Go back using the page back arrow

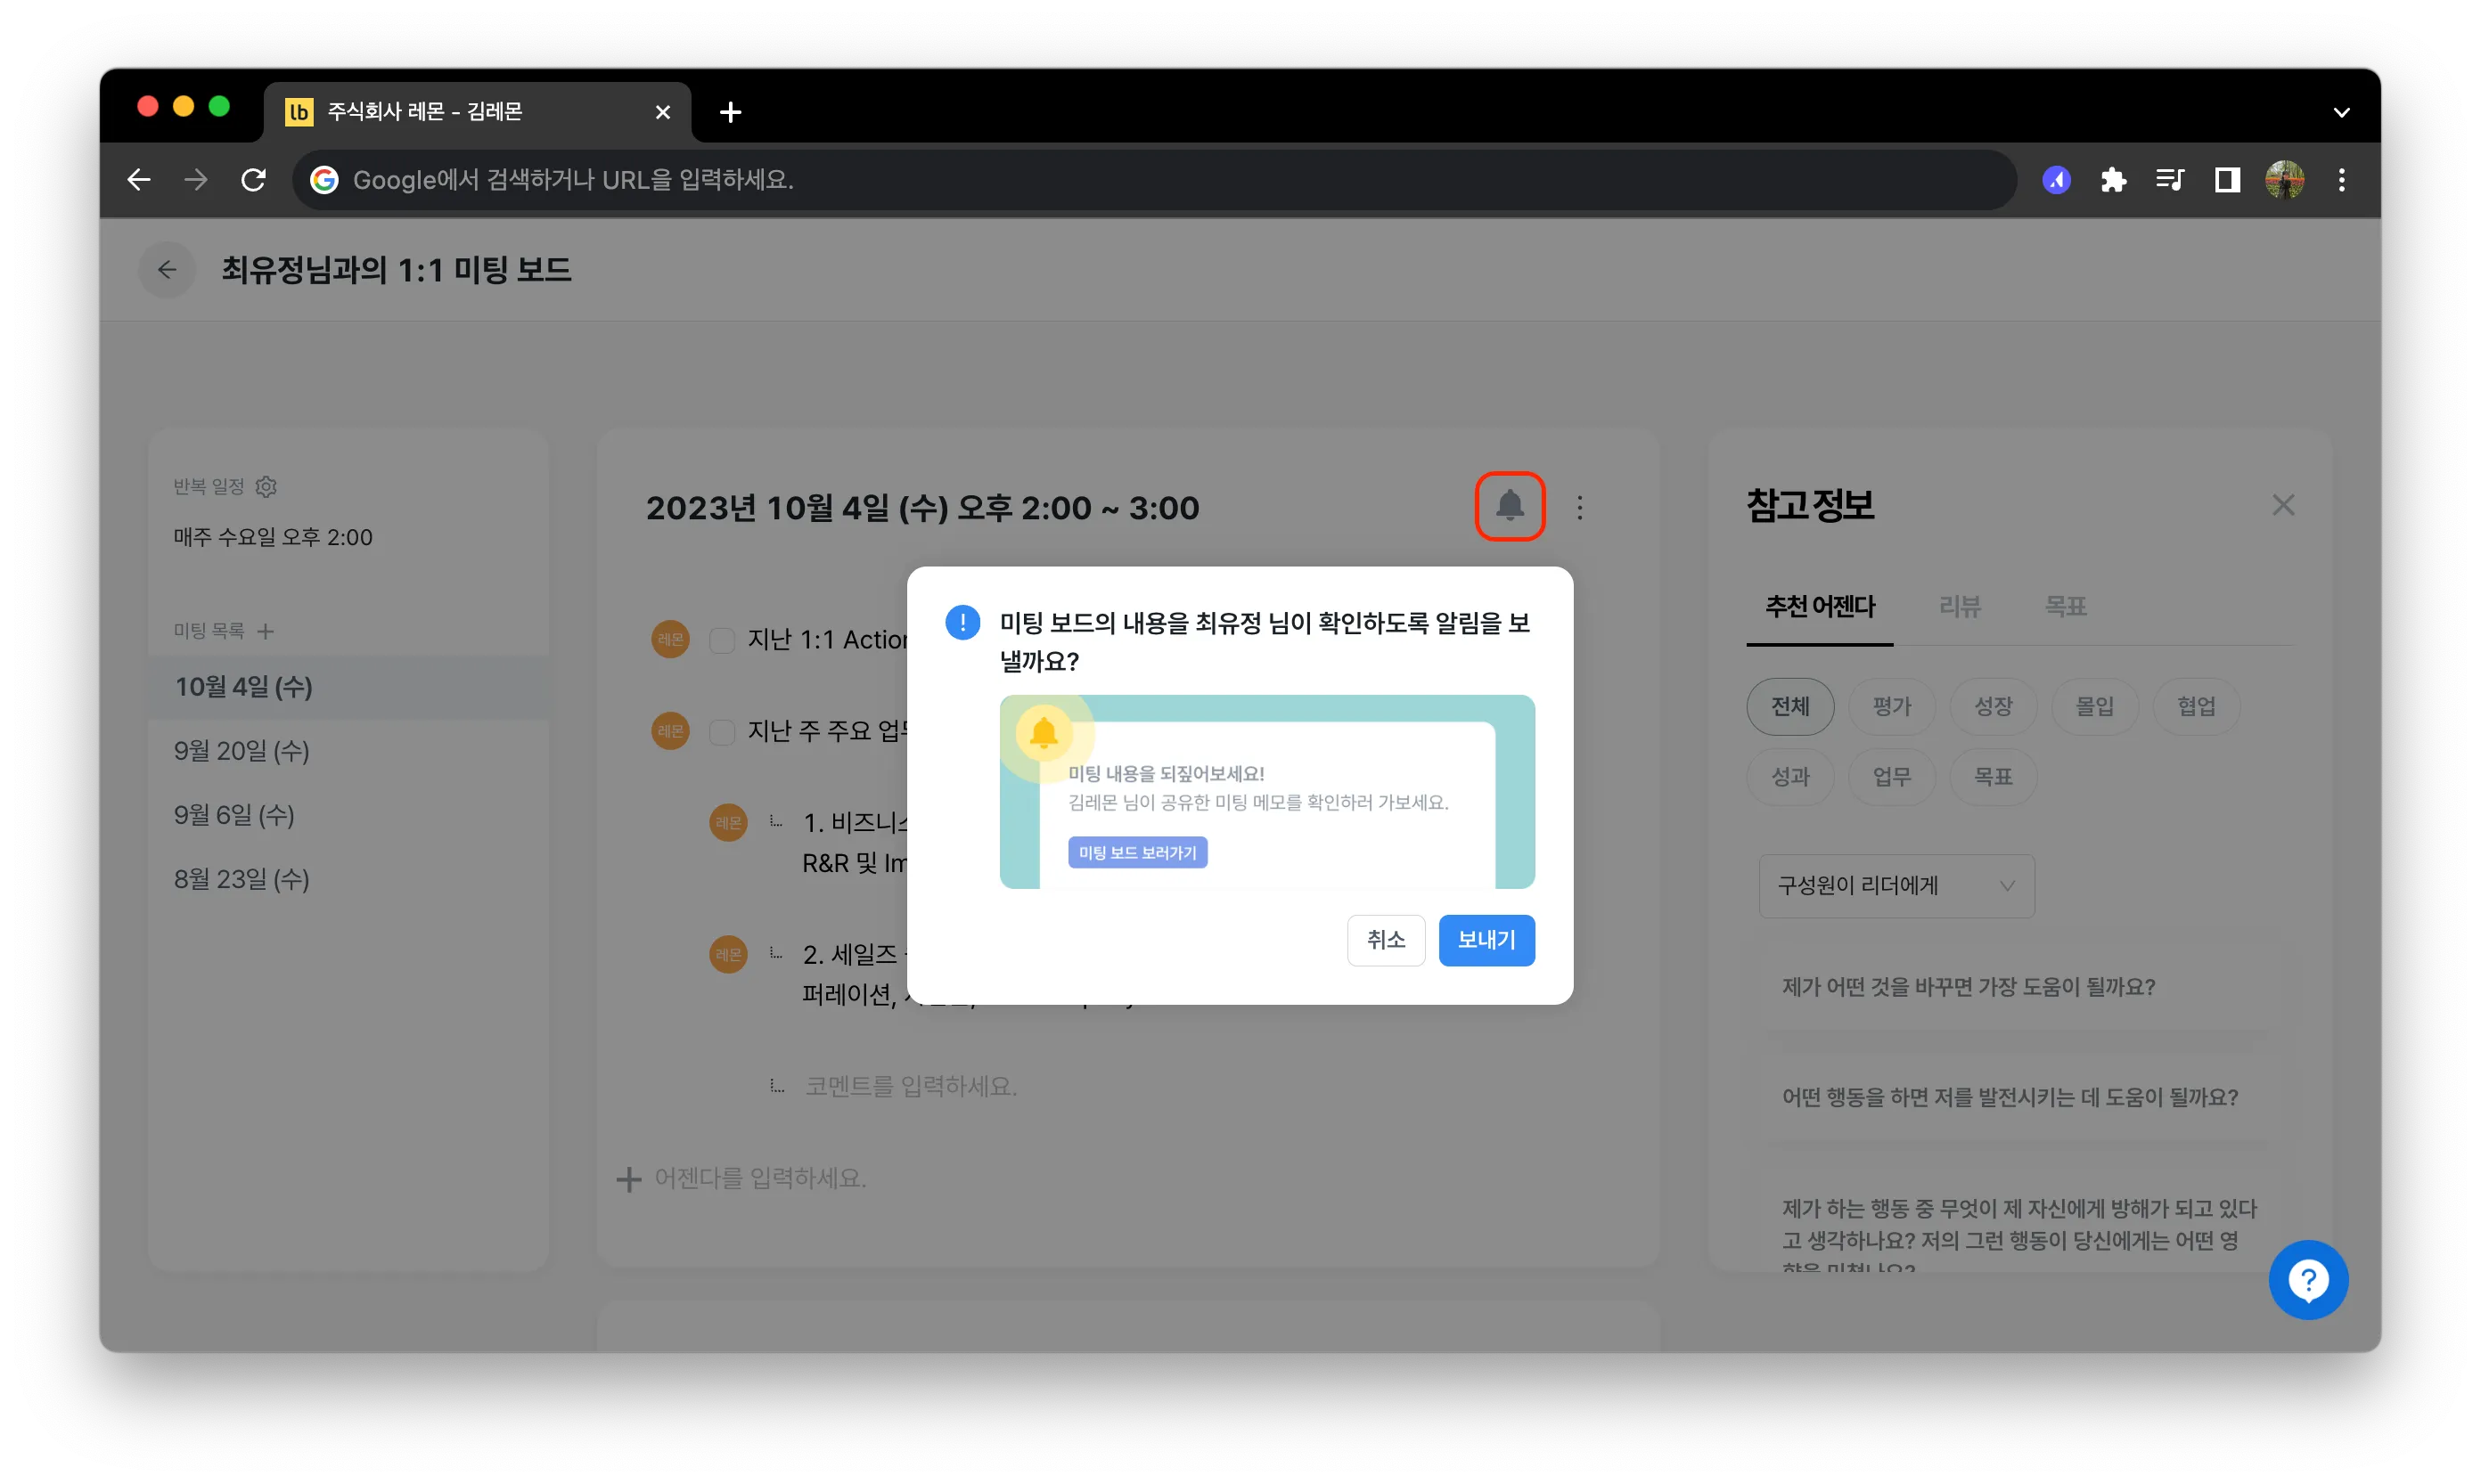coord(167,270)
